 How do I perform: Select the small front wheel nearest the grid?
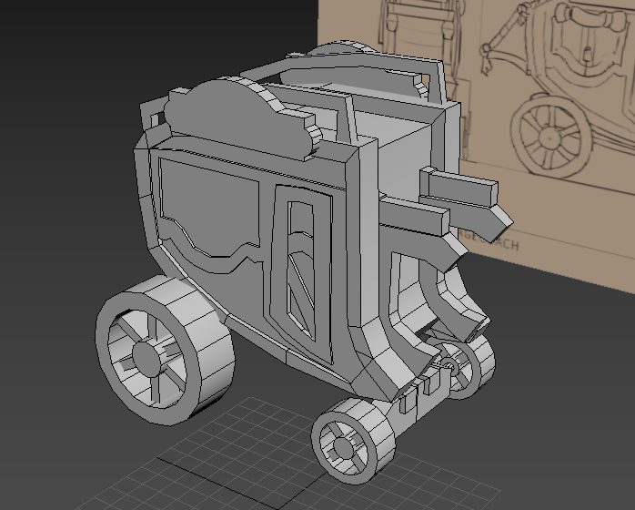click(x=353, y=441)
